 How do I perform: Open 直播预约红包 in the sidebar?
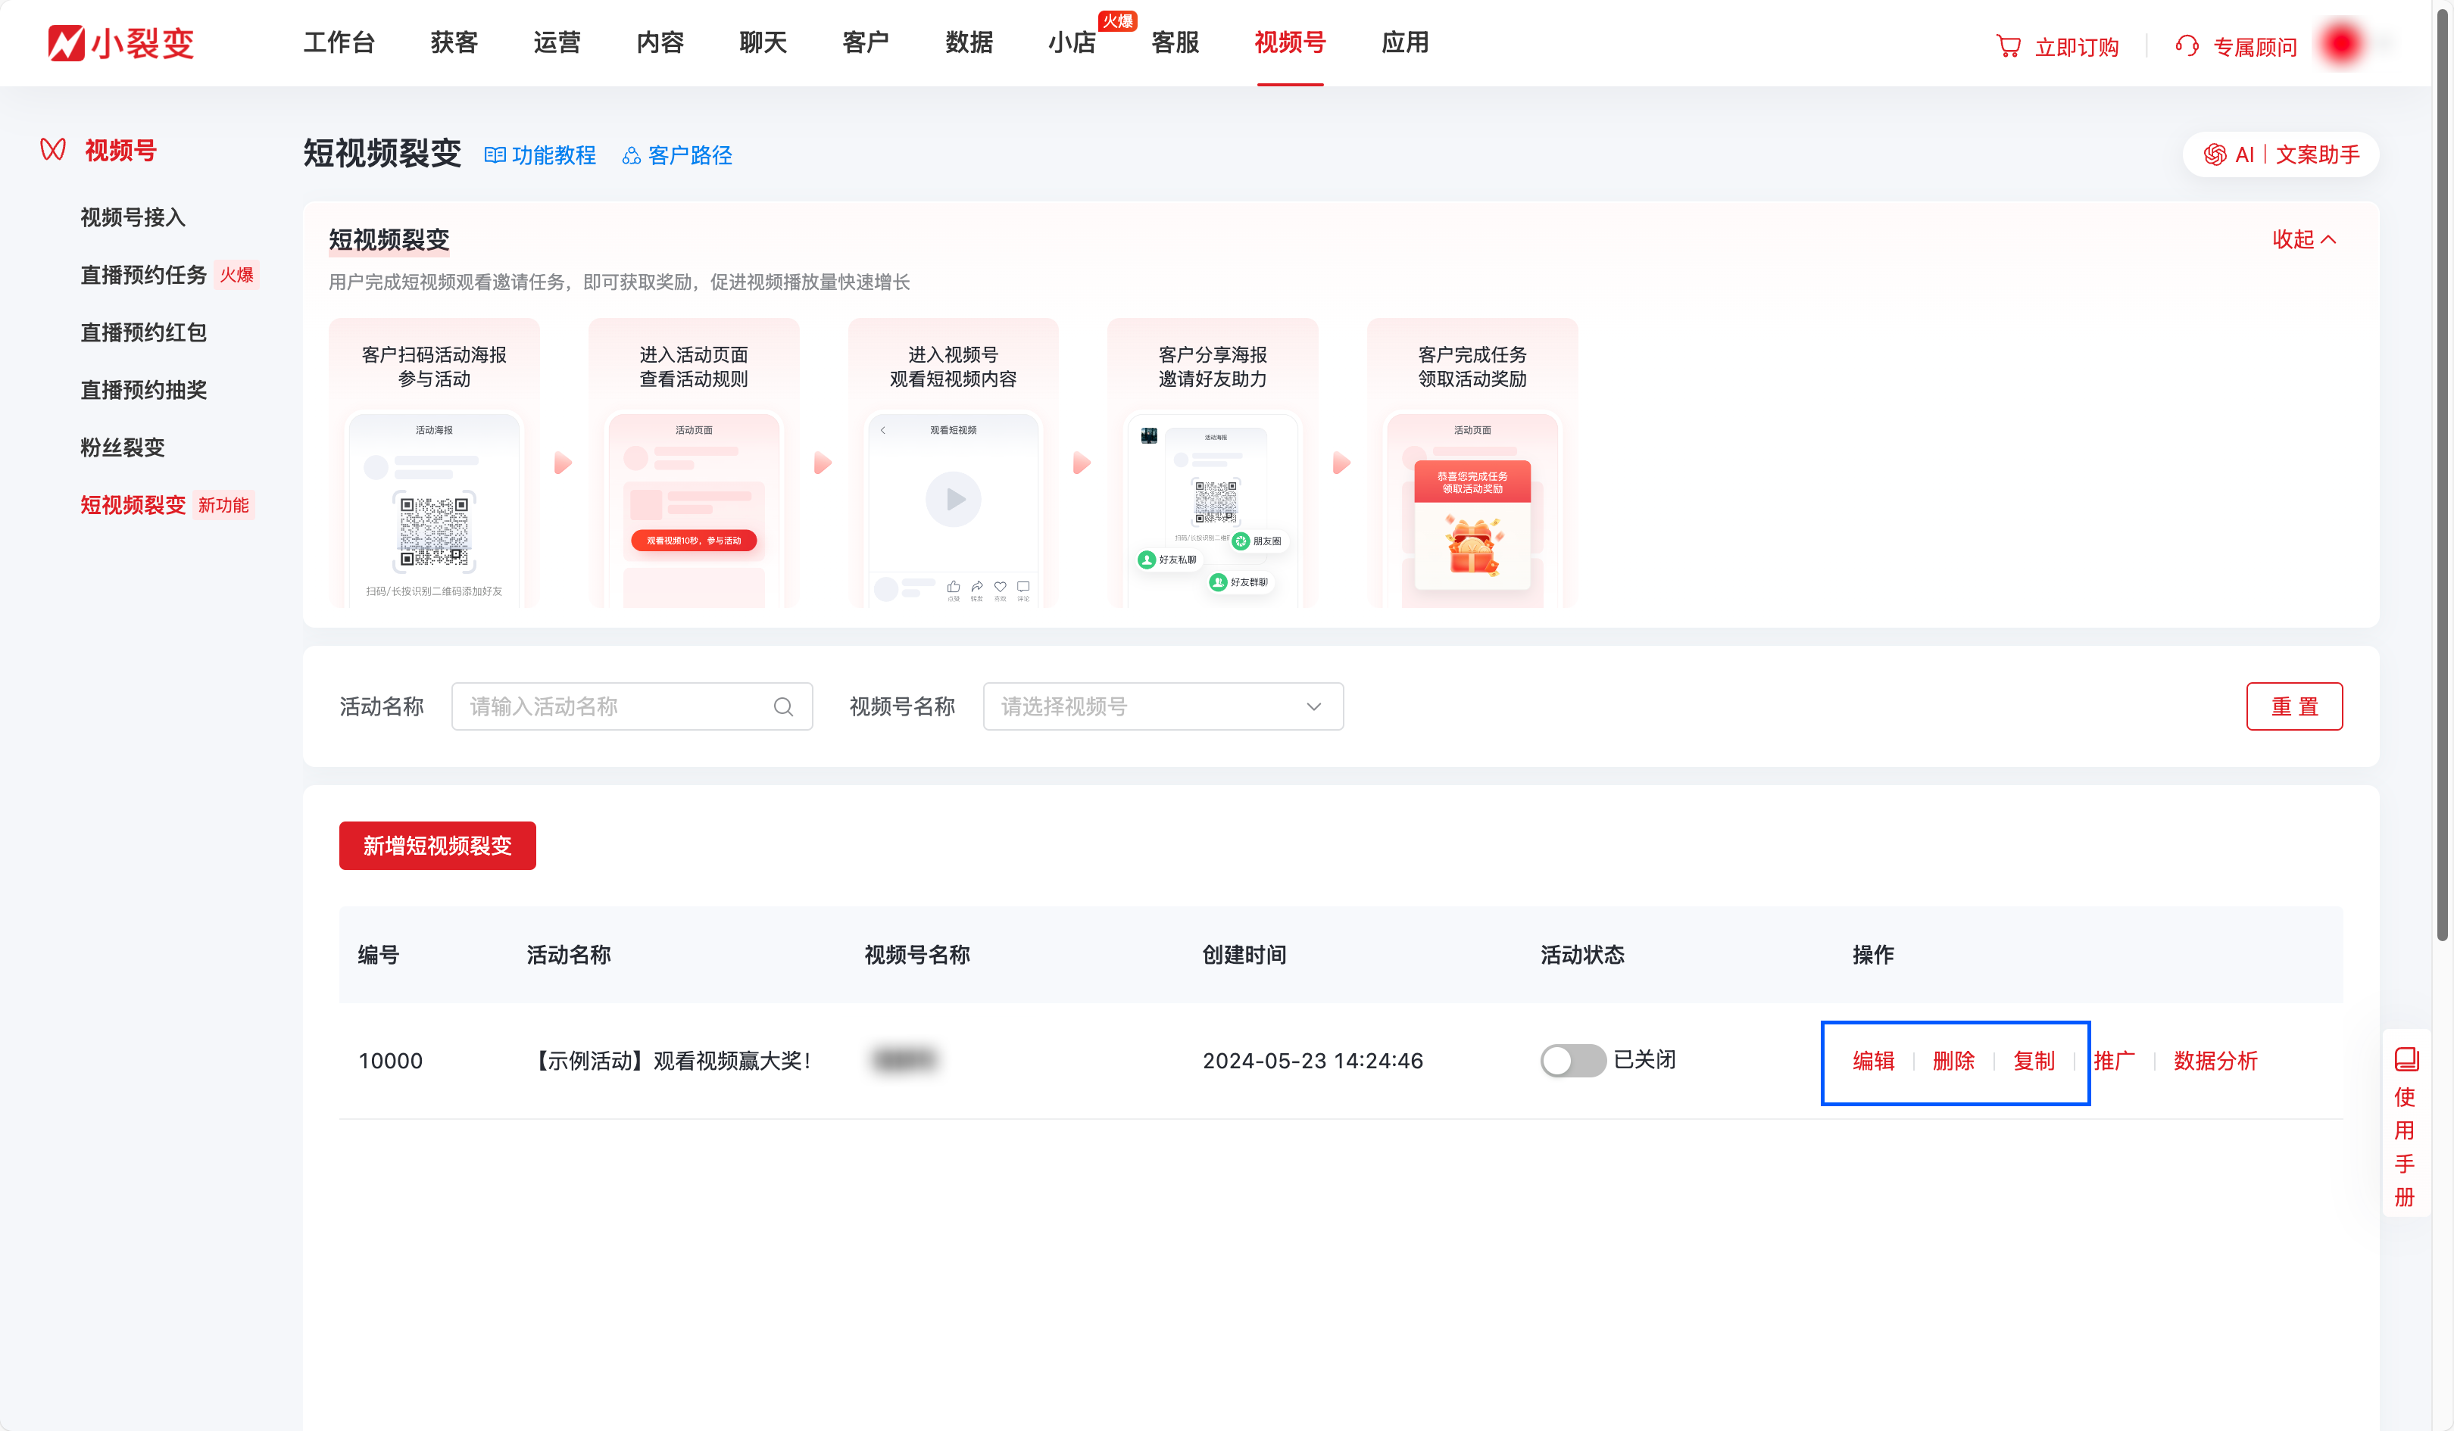(143, 332)
